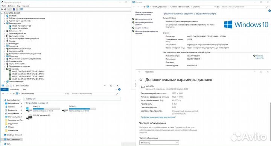Select the DATA (D:) drive
Screen dimensions: 271x146
(79, 109)
